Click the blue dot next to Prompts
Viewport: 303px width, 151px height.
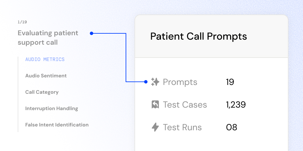pyautogui.click(x=146, y=82)
